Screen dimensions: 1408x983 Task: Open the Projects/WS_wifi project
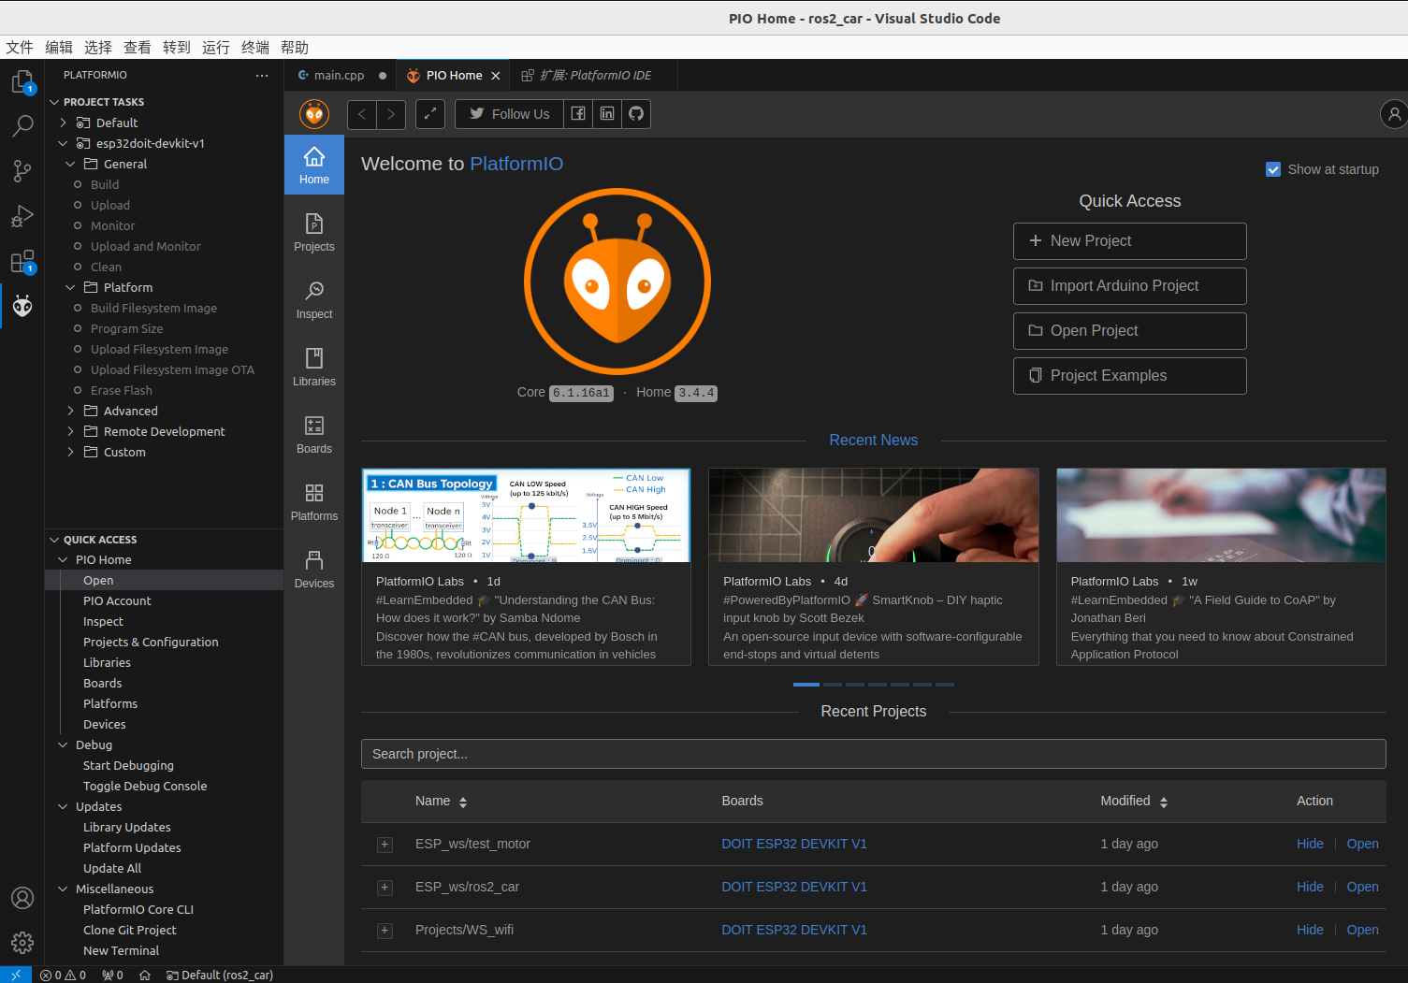[1362, 930]
